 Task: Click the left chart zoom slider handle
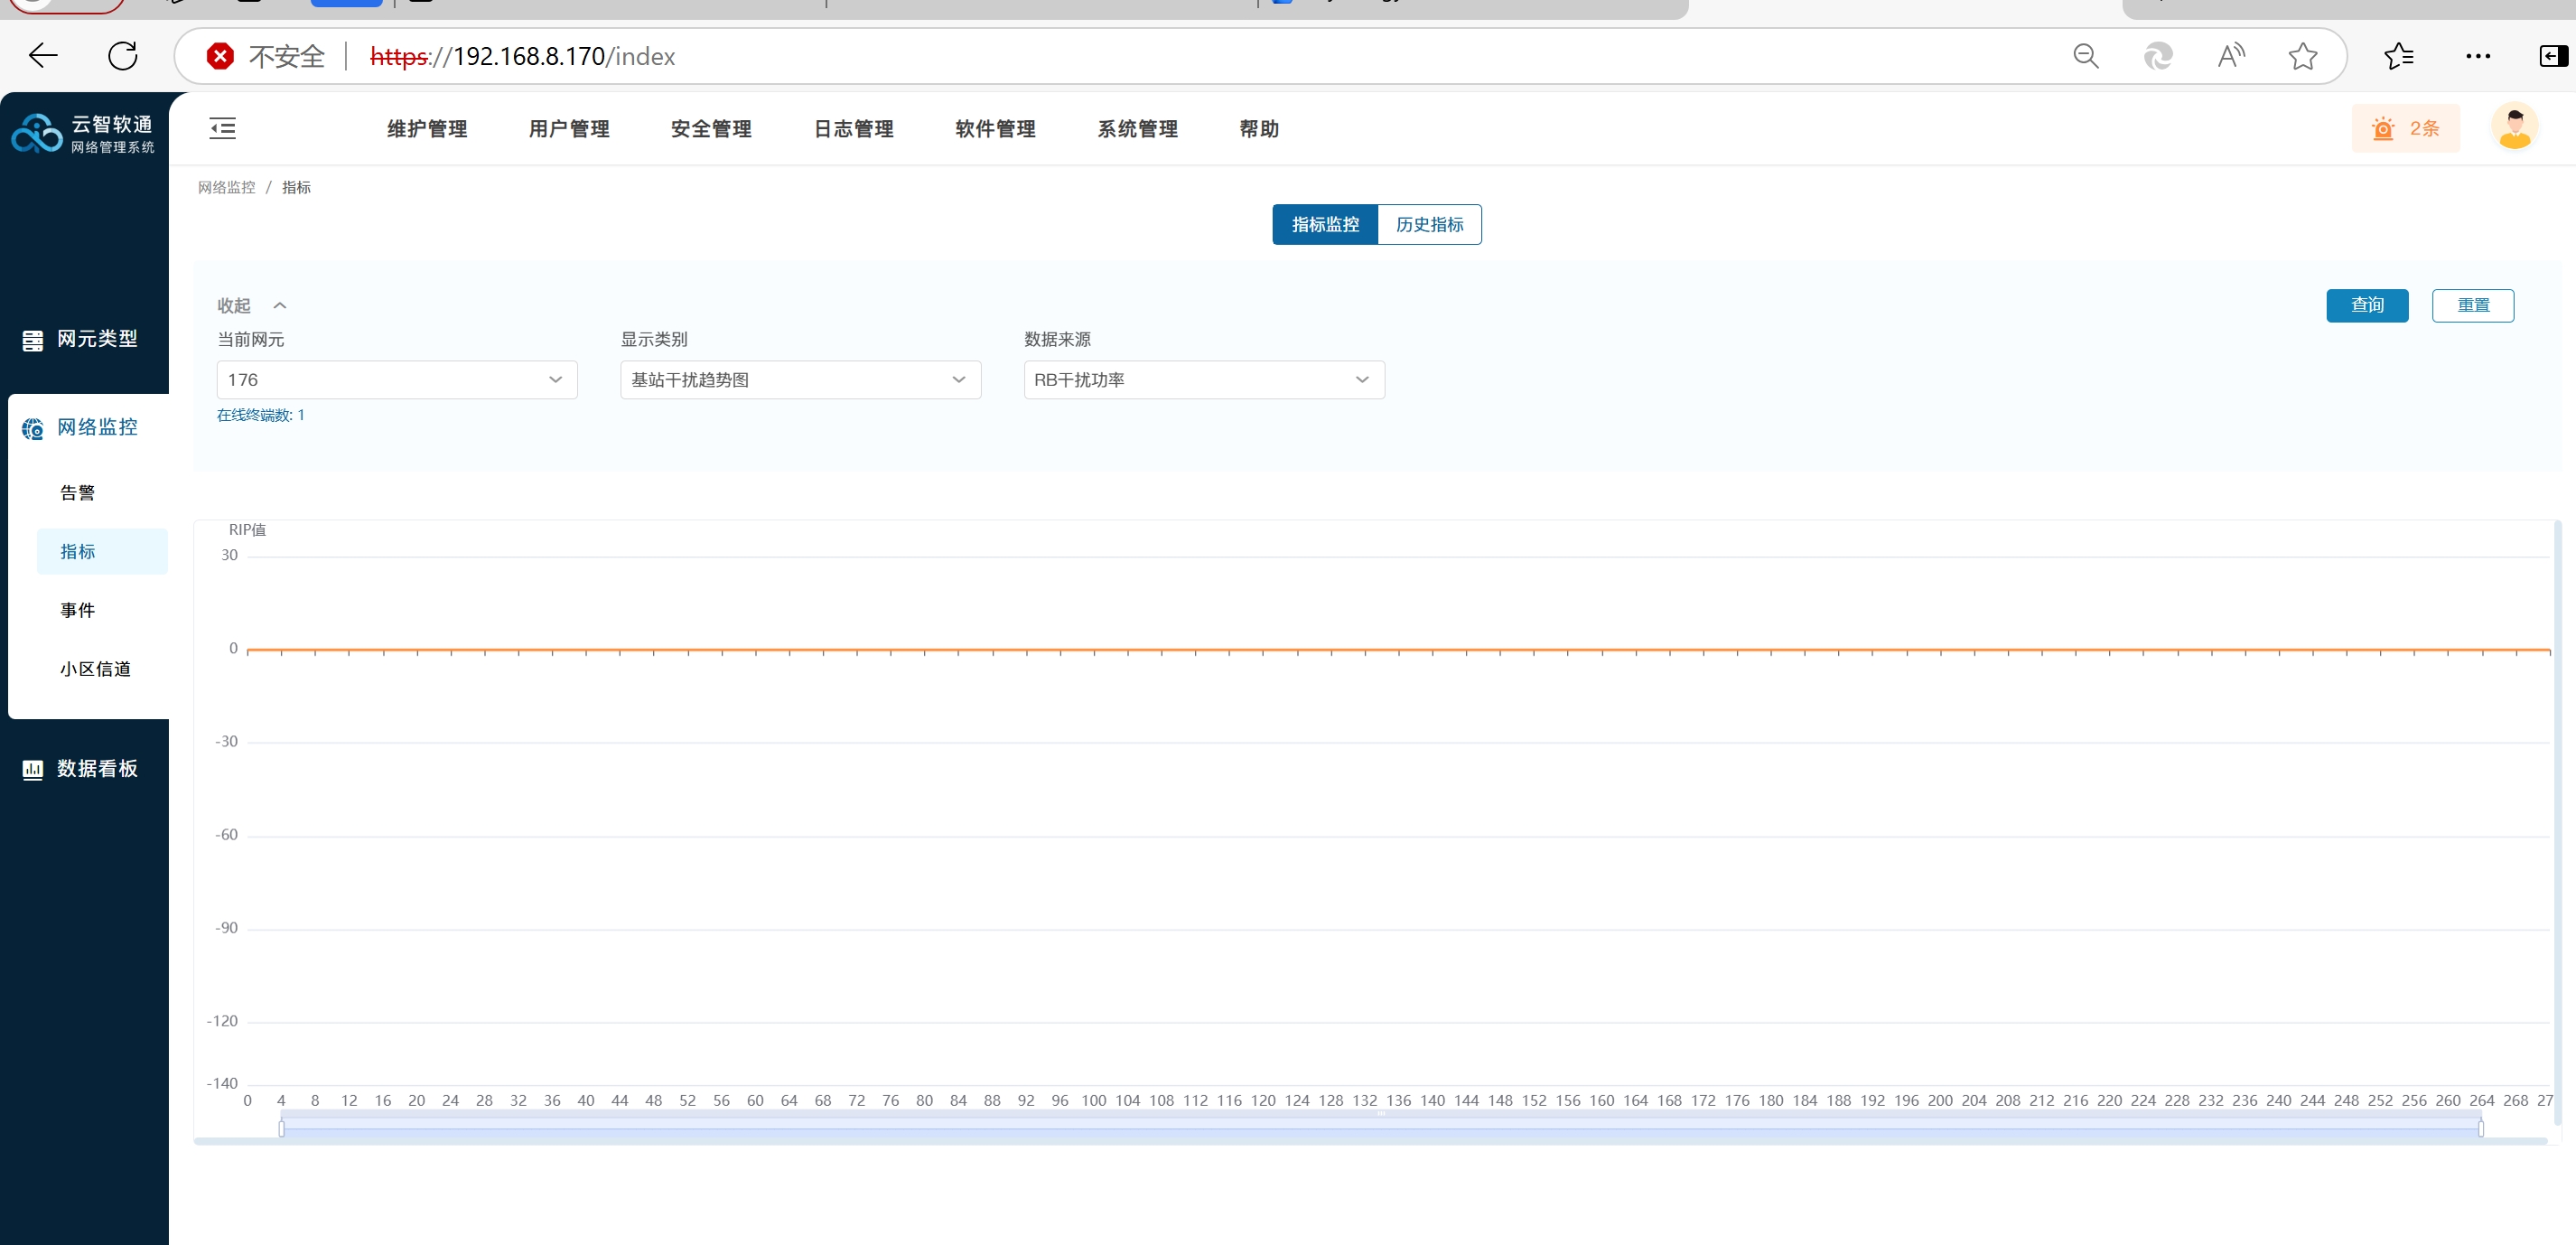pos(281,1128)
